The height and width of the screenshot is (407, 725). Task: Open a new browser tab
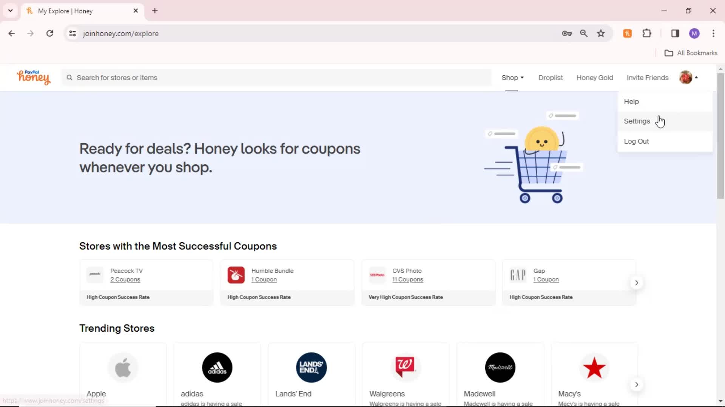(155, 11)
